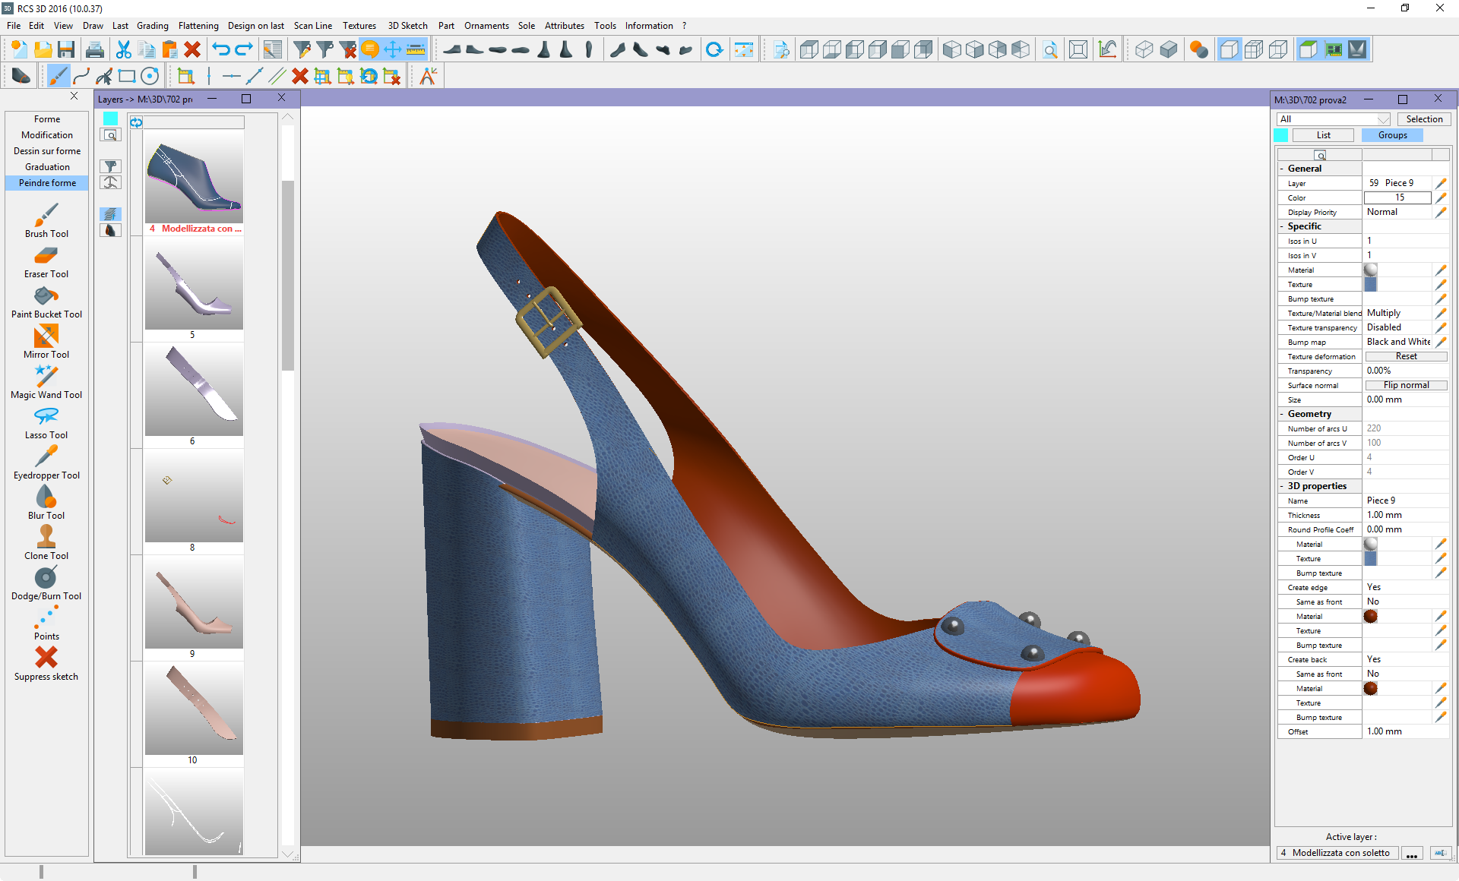
Task: Click the fit-to-window icon in toolbar
Action: pyautogui.click(x=1078, y=50)
